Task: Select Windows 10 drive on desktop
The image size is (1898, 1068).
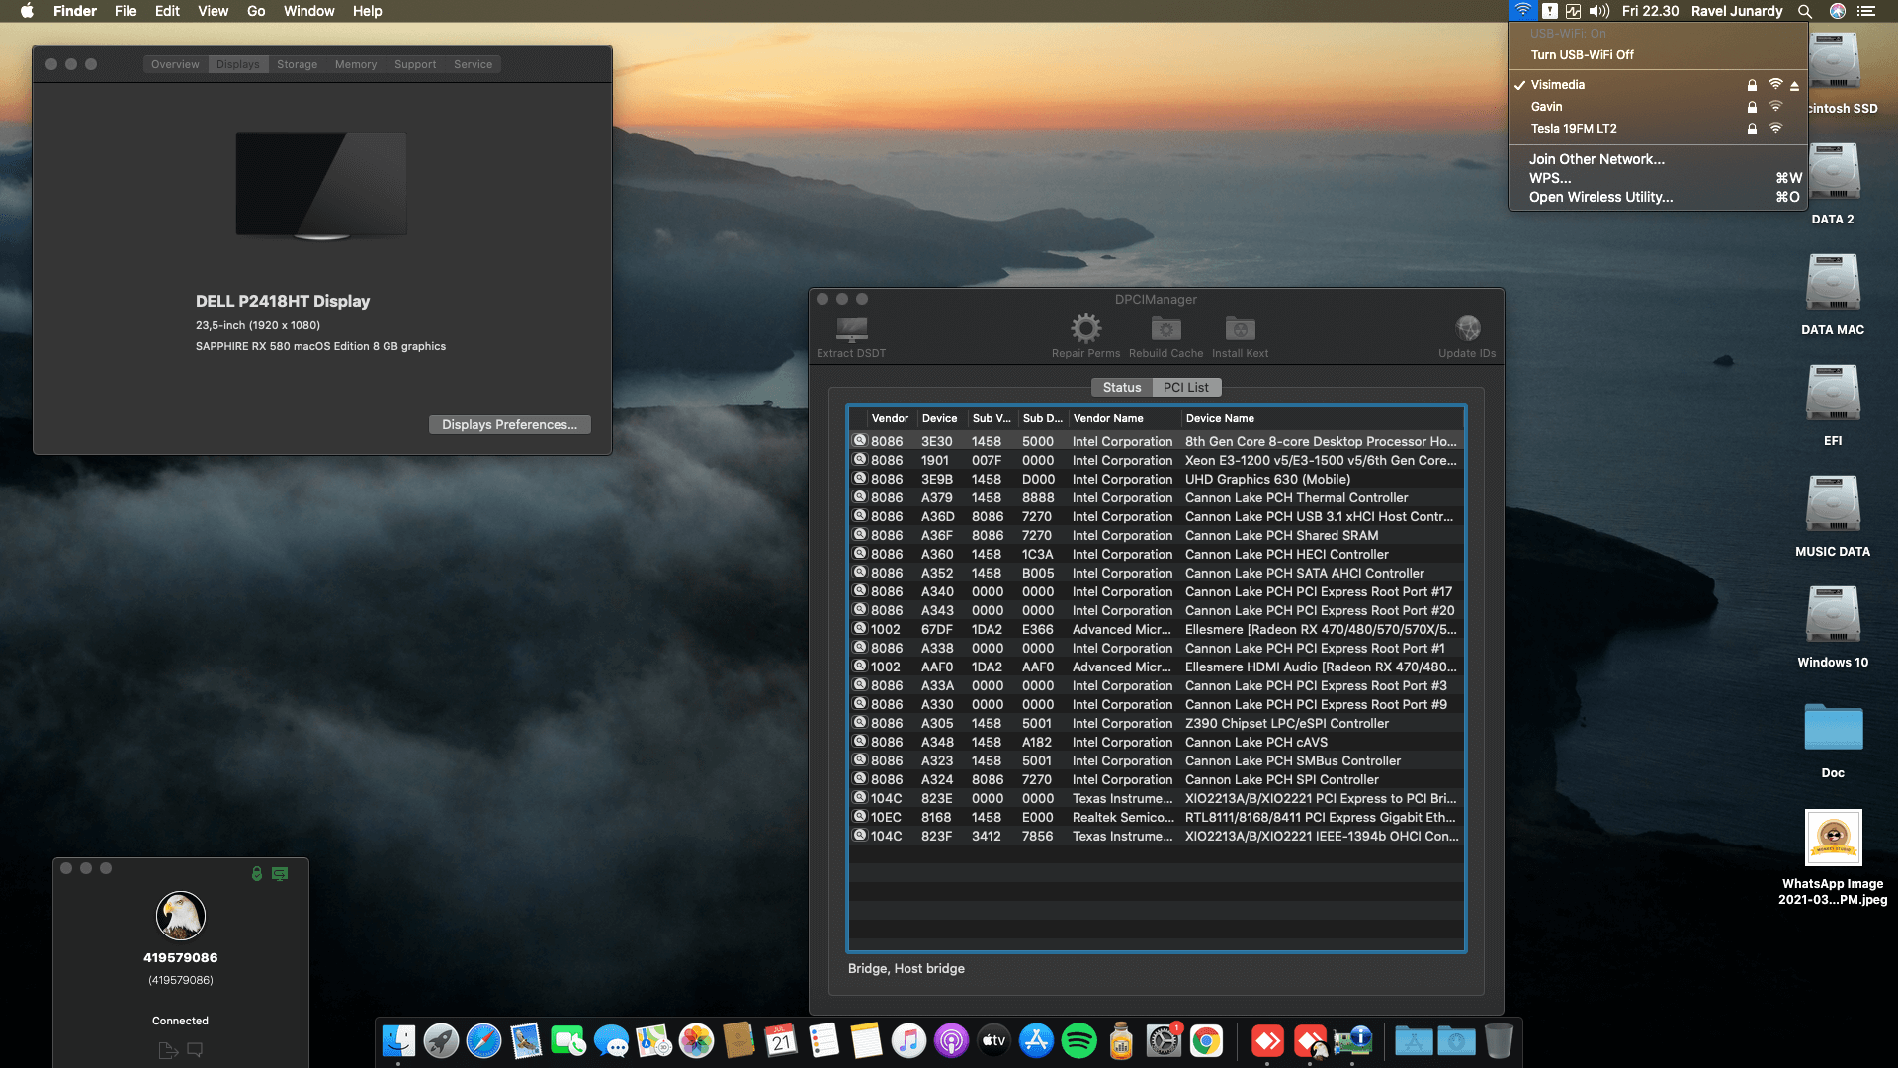Action: point(1833,614)
